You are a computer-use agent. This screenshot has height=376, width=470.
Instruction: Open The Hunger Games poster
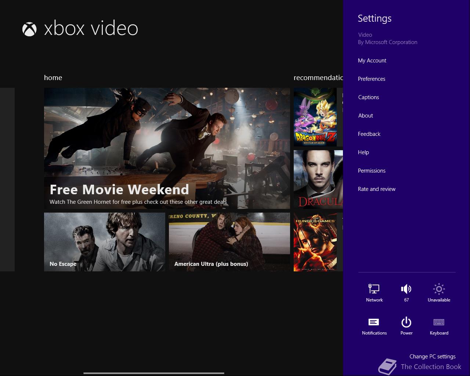[315, 242]
